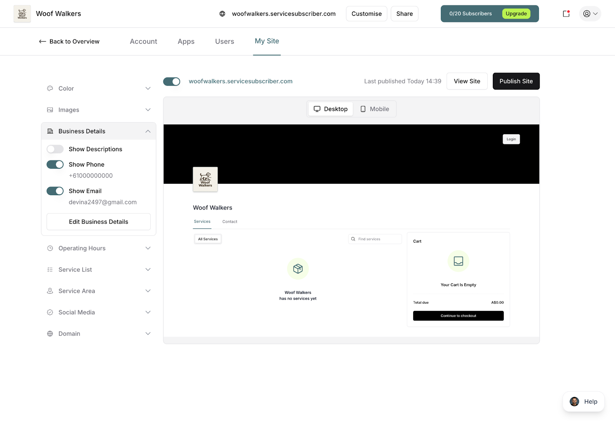Click the Find services search field
615x422 pixels.
(375, 239)
